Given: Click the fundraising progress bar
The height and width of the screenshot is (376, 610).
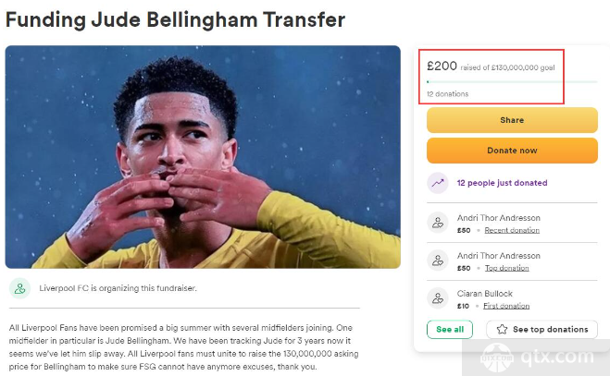Looking at the screenshot, I should coord(512,82).
